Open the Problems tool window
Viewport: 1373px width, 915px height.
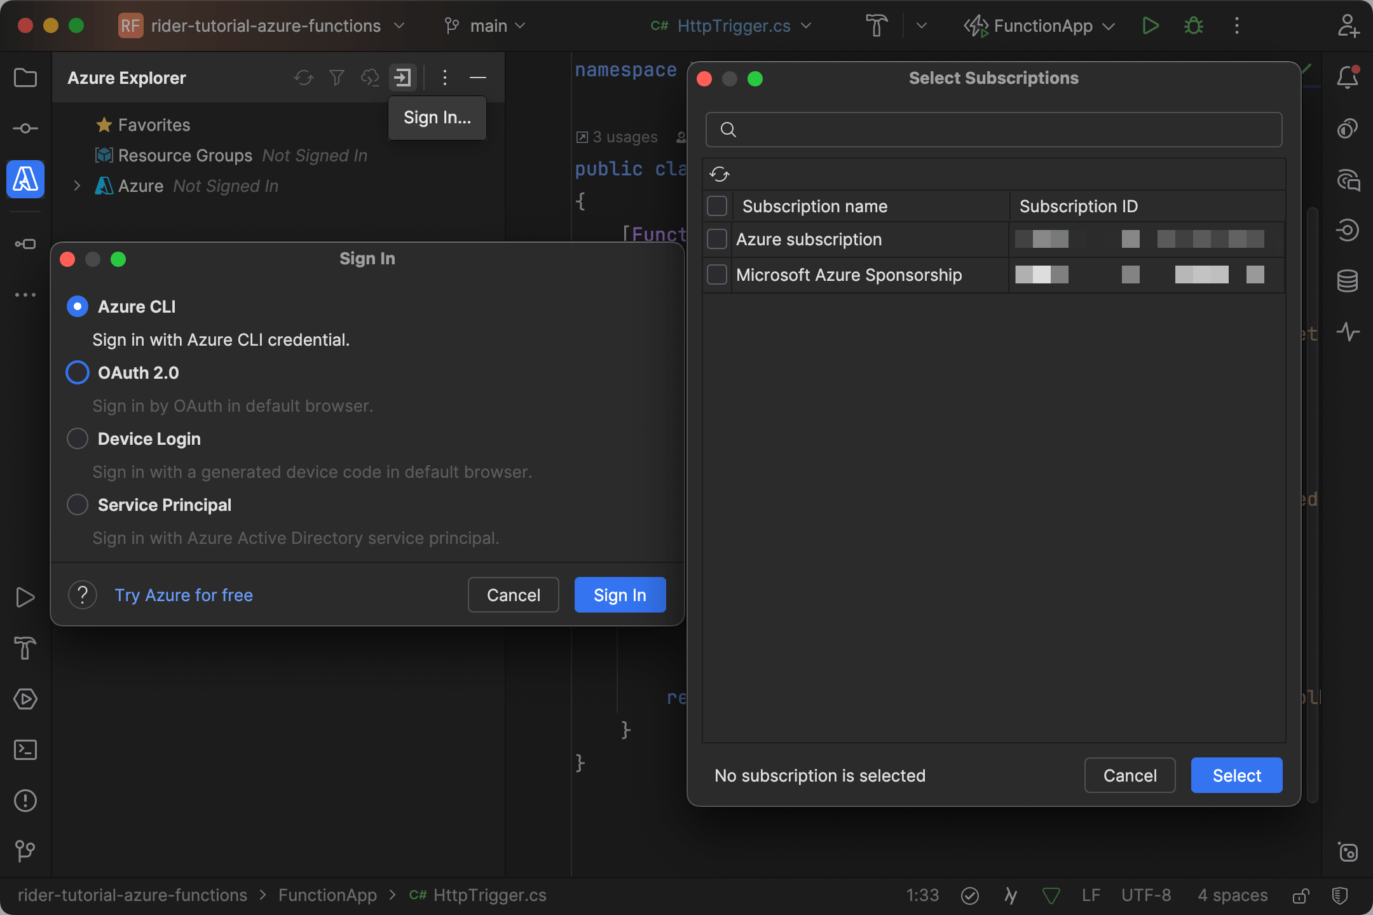click(25, 801)
